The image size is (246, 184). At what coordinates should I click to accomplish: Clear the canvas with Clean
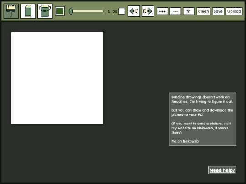tap(204, 11)
